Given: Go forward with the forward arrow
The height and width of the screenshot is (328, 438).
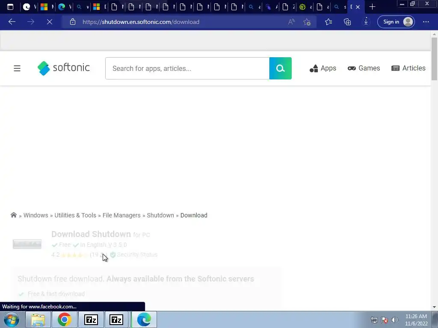Looking at the screenshot, I should tap(31, 22).
